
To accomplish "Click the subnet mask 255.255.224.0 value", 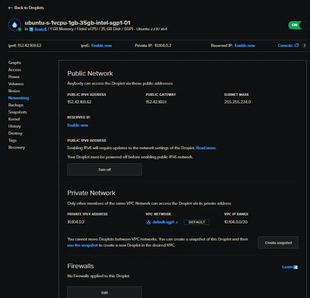I will [237, 102].
